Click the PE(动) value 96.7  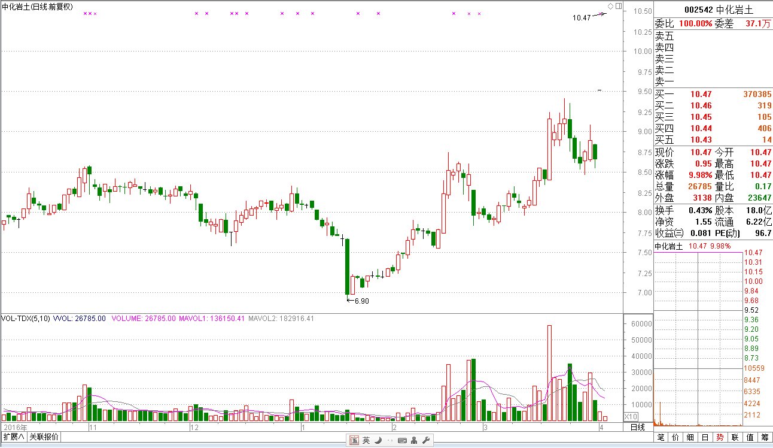pyautogui.click(x=763, y=233)
